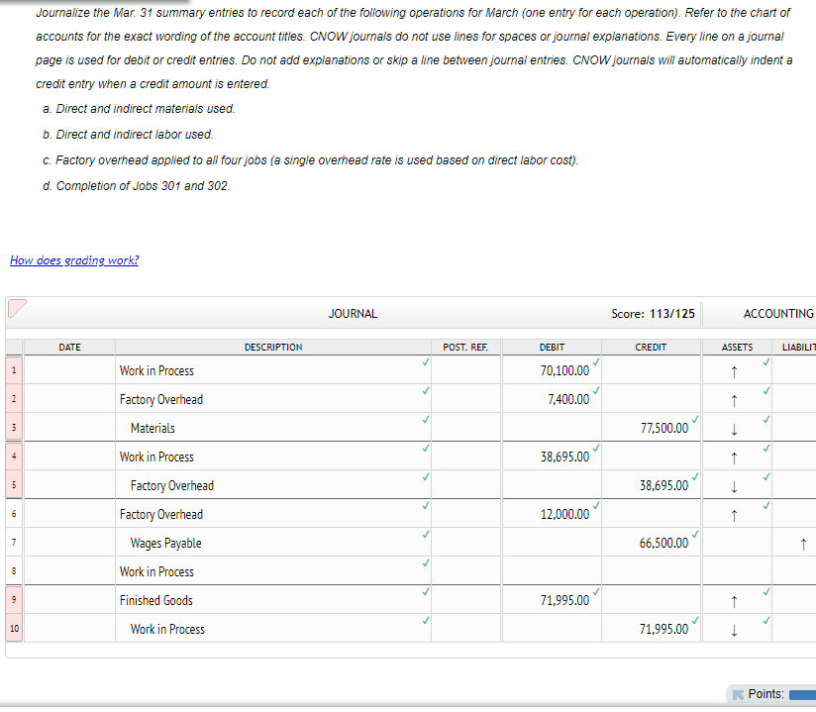Edit the 70,100.00 debit amount

click(x=552, y=370)
